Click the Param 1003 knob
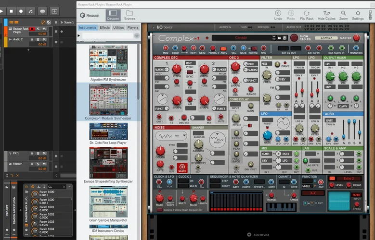Viewport: 375px width, 240px height. pyautogui.click(x=35, y=224)
